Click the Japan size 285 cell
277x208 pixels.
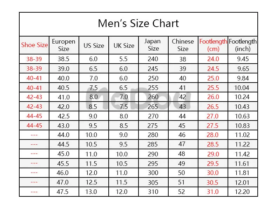[x=153, y=144]
